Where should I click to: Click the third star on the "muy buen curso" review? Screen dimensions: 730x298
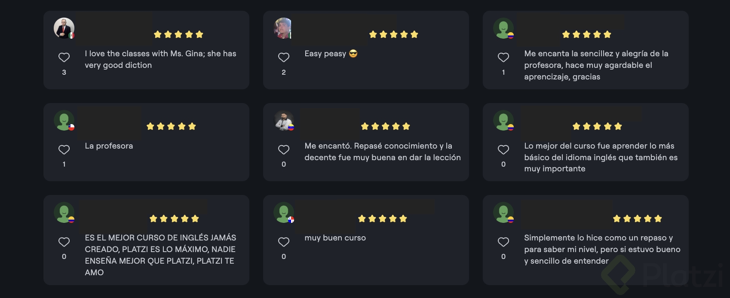pos(383,218)
